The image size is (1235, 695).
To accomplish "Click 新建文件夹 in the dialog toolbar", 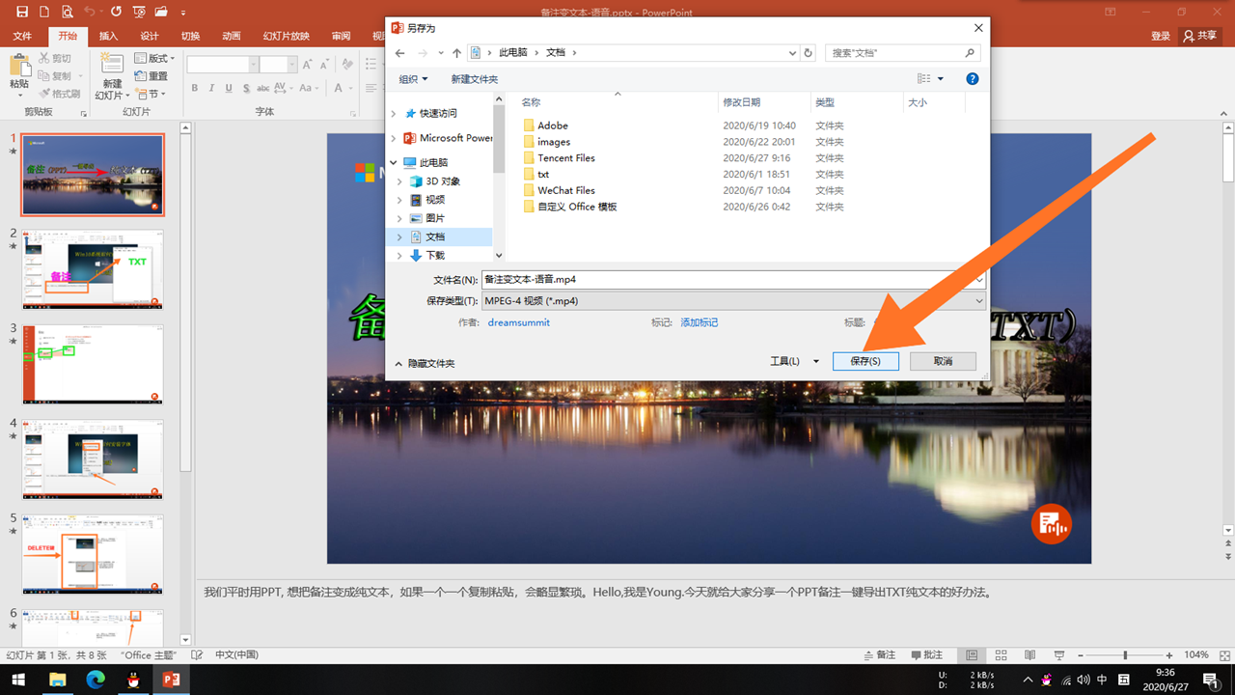I will pos(475,79).
